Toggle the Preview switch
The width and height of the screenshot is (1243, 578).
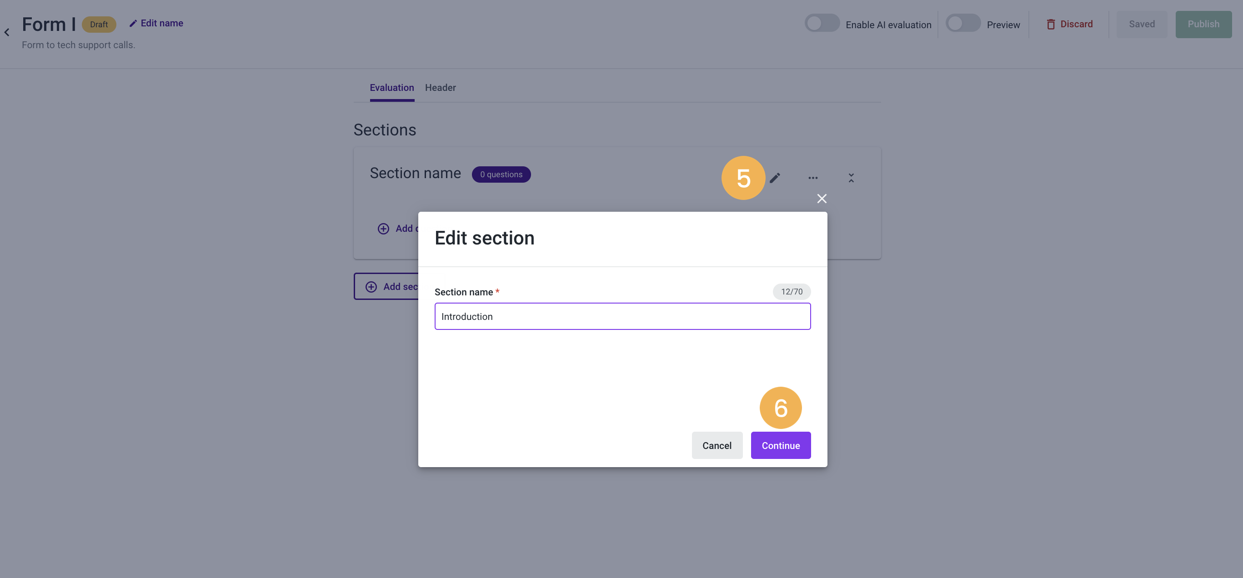(x=962, y=23)
